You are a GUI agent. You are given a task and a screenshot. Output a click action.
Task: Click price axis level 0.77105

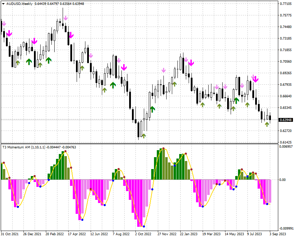286,3
